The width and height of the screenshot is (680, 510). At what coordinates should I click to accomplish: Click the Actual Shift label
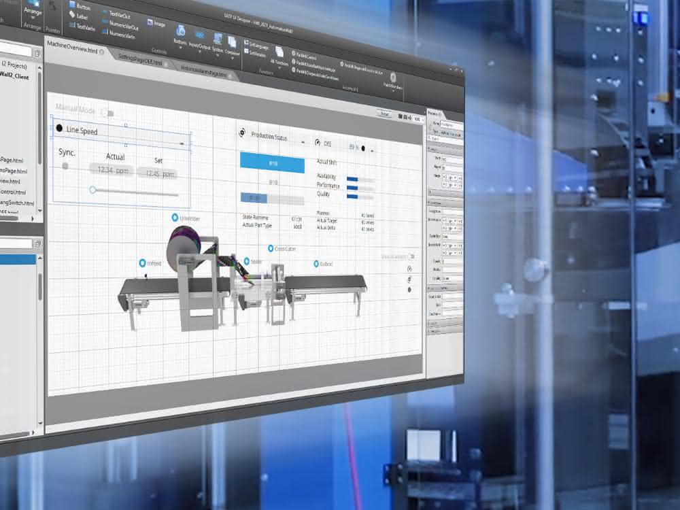point(326,163)
